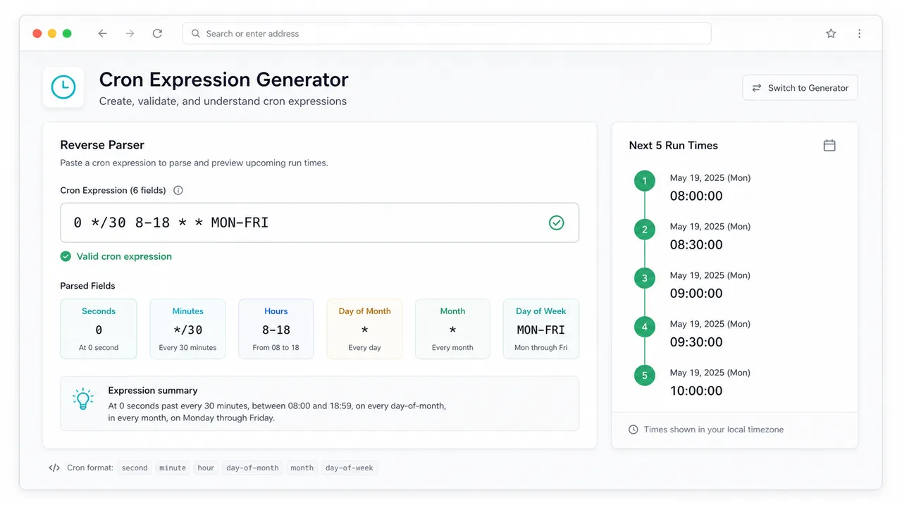Click the green checkmark inside the expression field

(556, 223)
